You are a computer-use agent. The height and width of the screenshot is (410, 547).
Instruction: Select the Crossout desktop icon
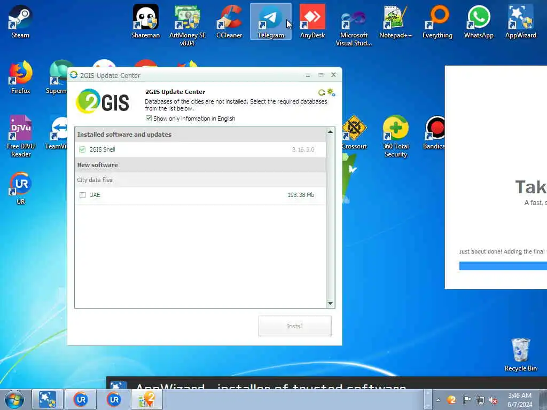pos(354,133)
